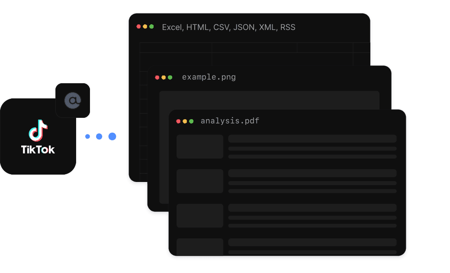450x273 pixels.
Task: Click red dot on Excel, HTML window
Action: 138,26
